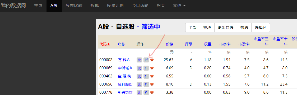Click the 比 compare button for 金科股份
297x95 pixels.
[140, 84]
